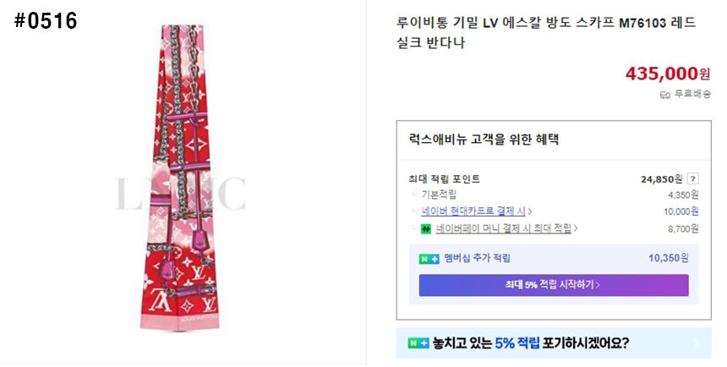Click the free shipping truck icon
Image resolution: width=727 pixels, height=367 pixels.
click(x=665, y=94)
